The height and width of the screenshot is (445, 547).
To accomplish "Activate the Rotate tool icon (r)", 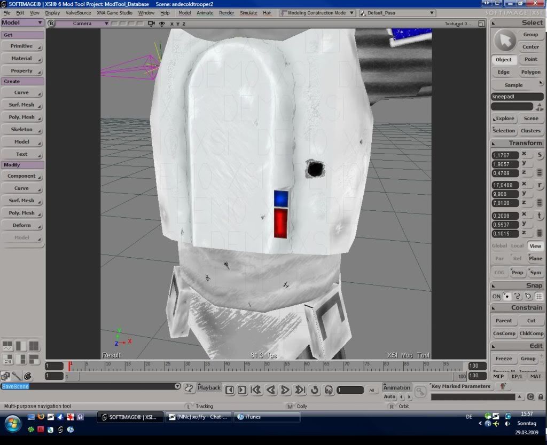I will [x=540, y=185].
